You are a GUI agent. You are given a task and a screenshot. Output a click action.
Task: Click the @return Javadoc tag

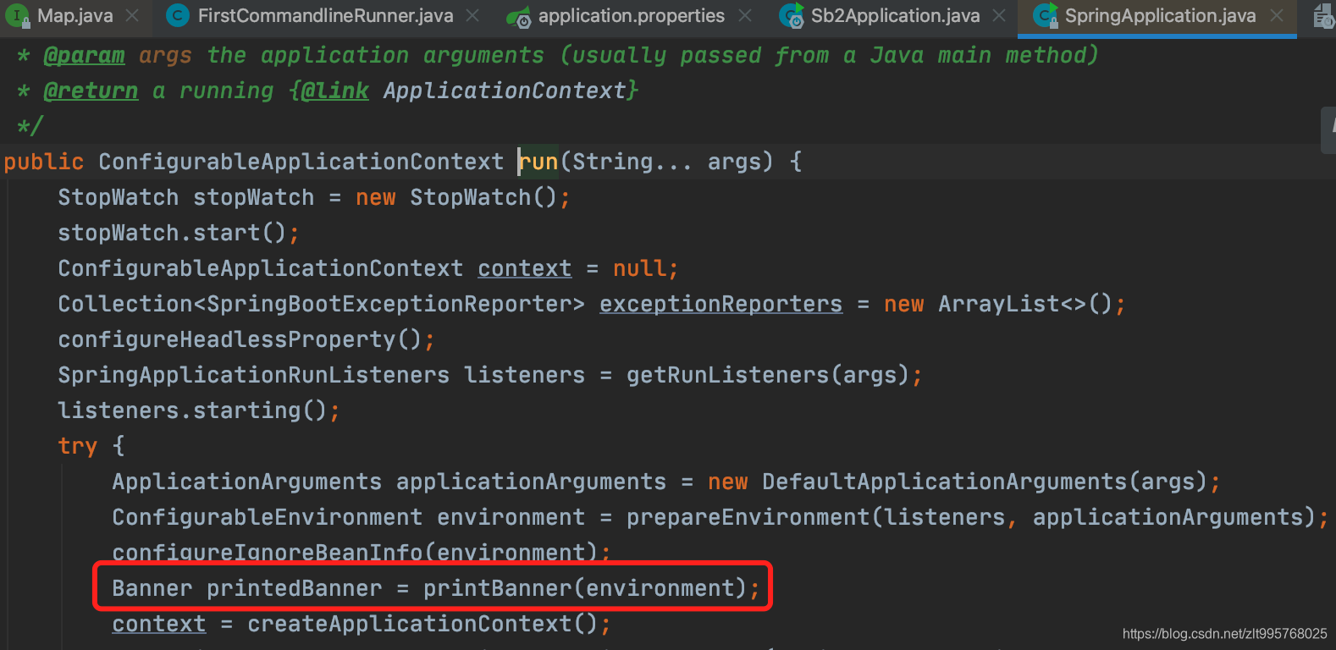[x=91, y=91]
